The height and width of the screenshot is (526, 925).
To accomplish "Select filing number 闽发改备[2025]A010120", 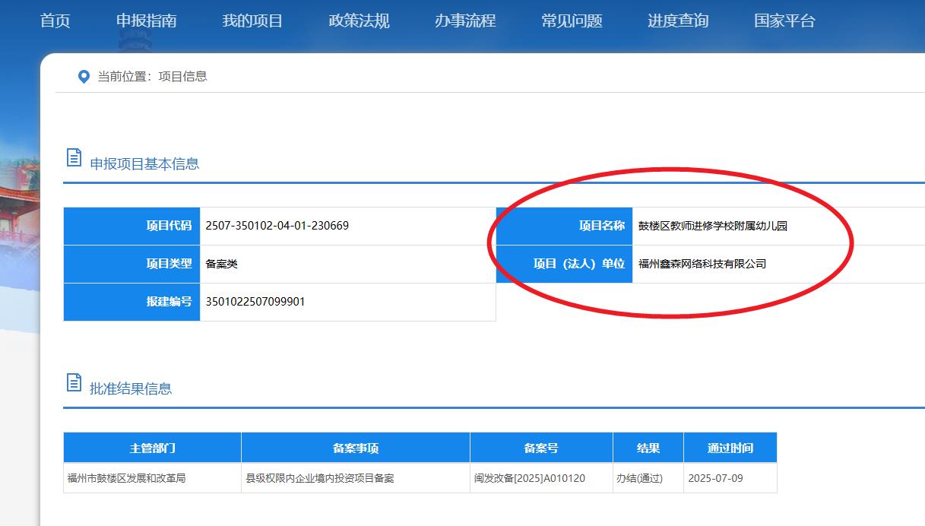I will point(530,478).
